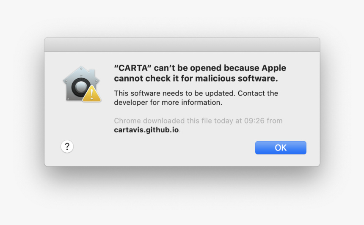Click the dialog's gray title bar
The height and width of the screenshot is (225, 364).
[x=182, y=45]
